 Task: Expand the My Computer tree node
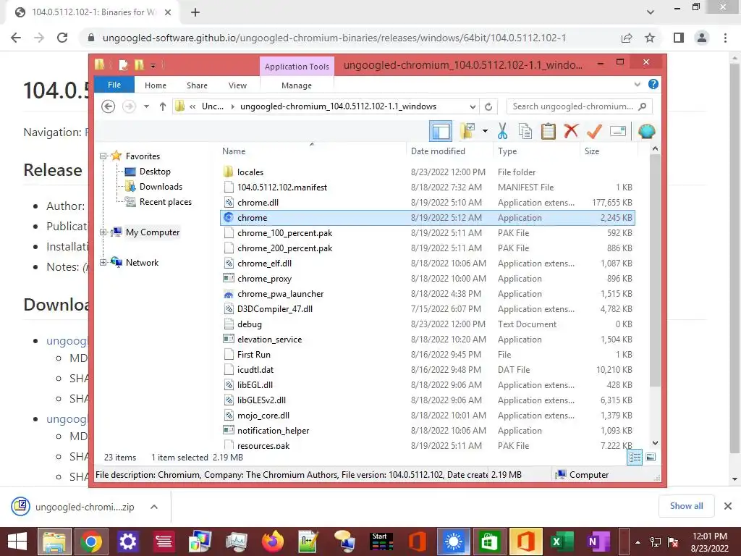(103, 232)
